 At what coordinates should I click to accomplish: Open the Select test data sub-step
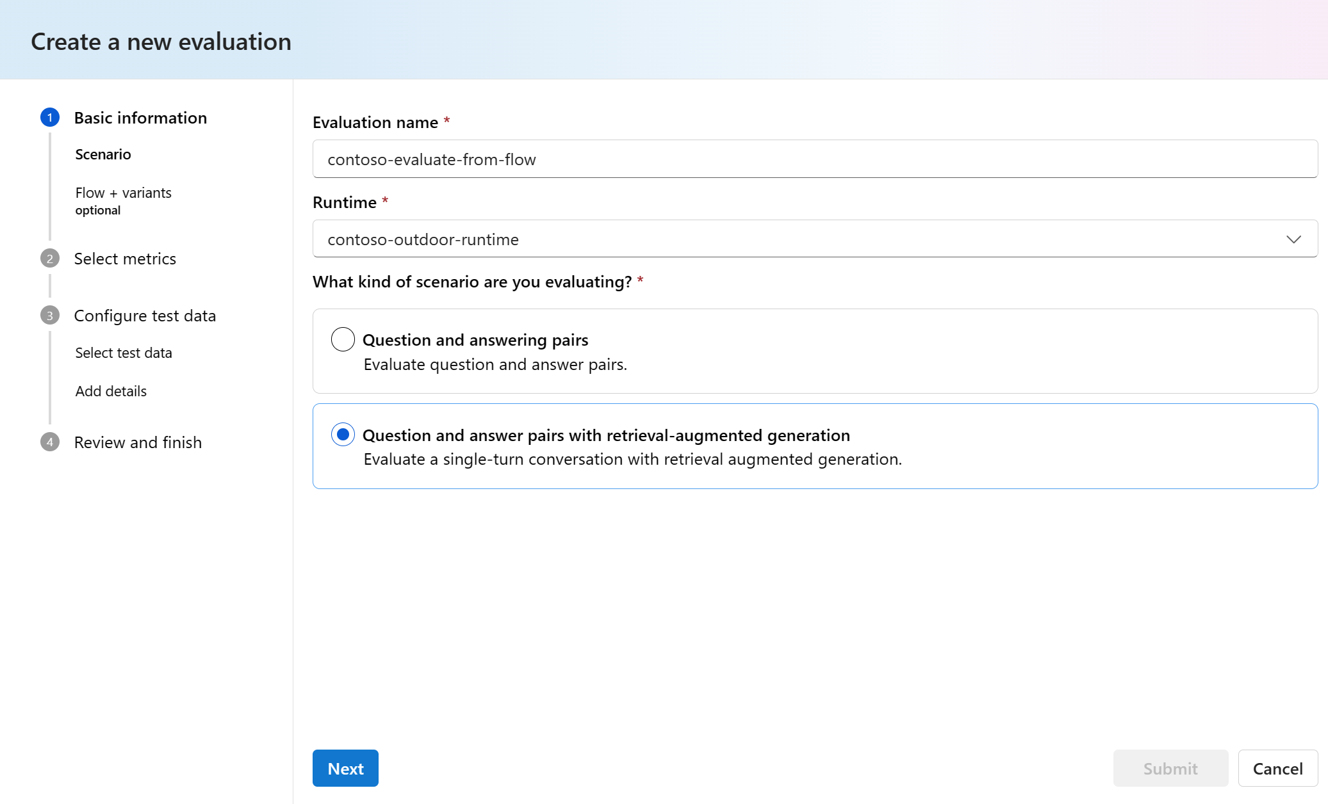coord(124,353)
